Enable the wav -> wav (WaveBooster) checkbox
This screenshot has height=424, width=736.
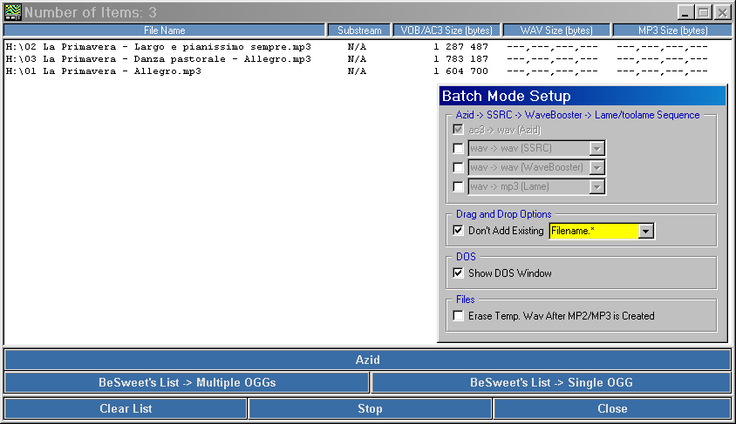click(x=458, y=167)
